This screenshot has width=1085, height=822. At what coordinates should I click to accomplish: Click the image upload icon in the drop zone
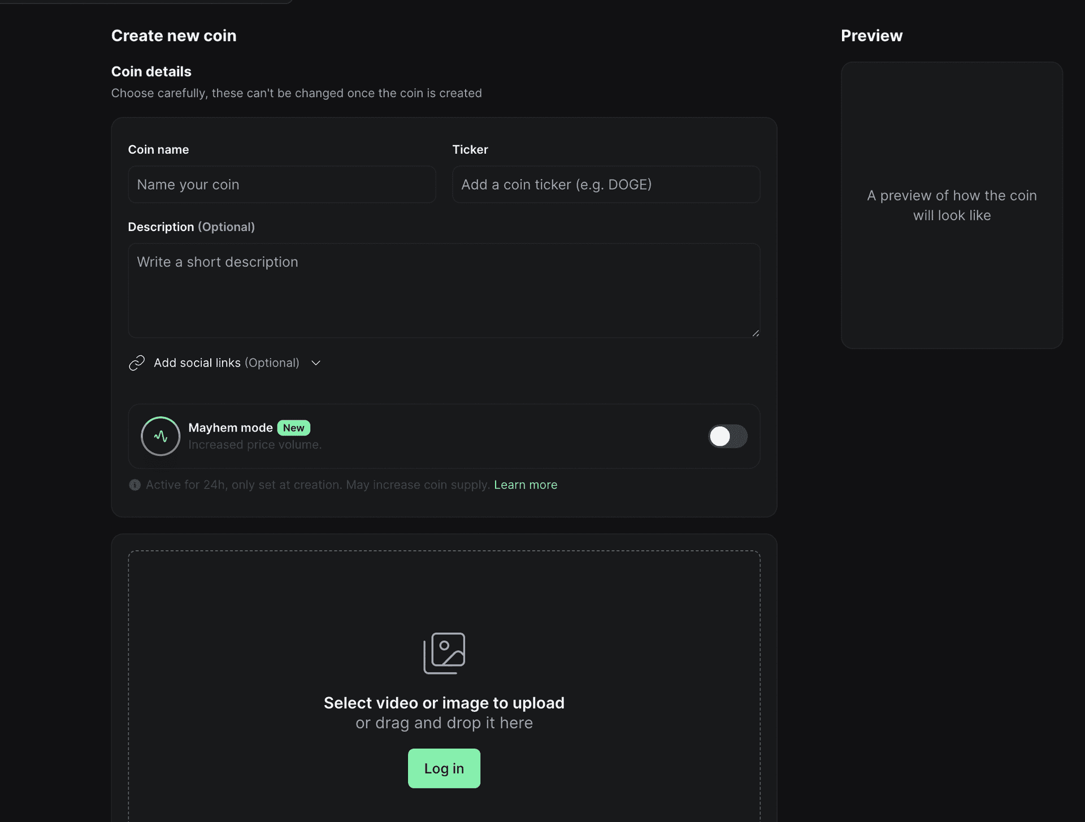444,653
